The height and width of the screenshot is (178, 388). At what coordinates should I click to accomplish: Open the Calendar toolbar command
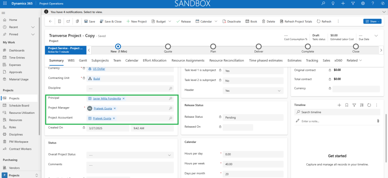click(x=204, y=22)
